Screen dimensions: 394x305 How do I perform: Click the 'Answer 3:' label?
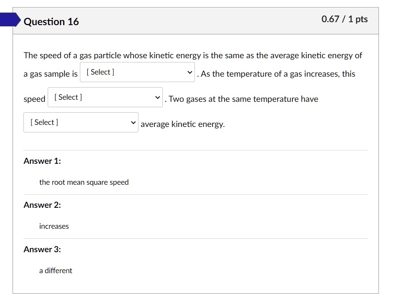pos(42,249)
